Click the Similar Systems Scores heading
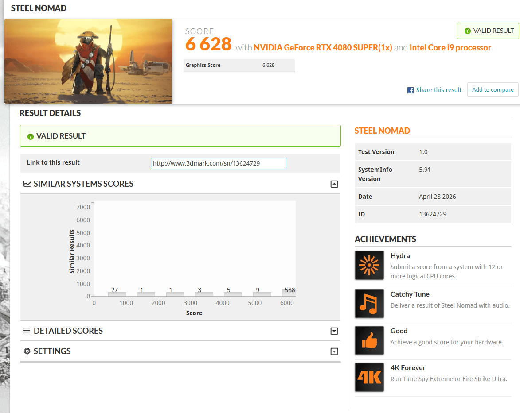This screenshot has width=520, height=413. pos(83,184)
